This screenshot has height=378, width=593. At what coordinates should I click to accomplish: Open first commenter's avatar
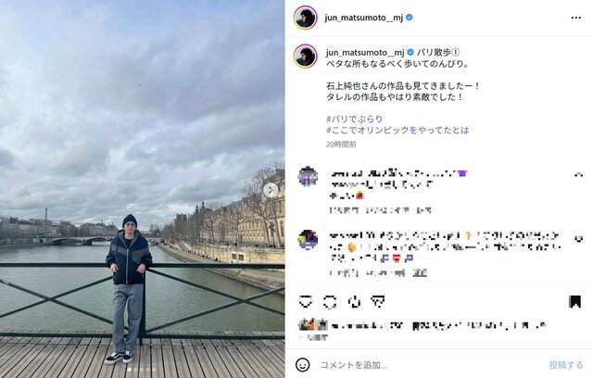click(x=308, y=176)
